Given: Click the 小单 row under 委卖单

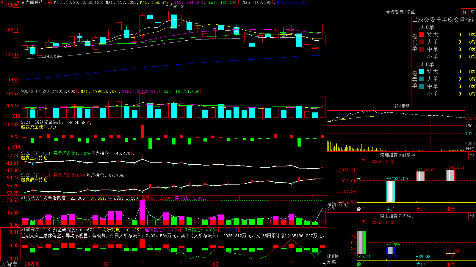Looking at the screenshot, I should [x=447, y=94].
